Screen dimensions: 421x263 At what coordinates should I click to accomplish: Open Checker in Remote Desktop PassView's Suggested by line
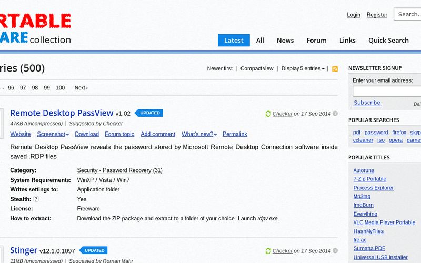click(113, 124)
